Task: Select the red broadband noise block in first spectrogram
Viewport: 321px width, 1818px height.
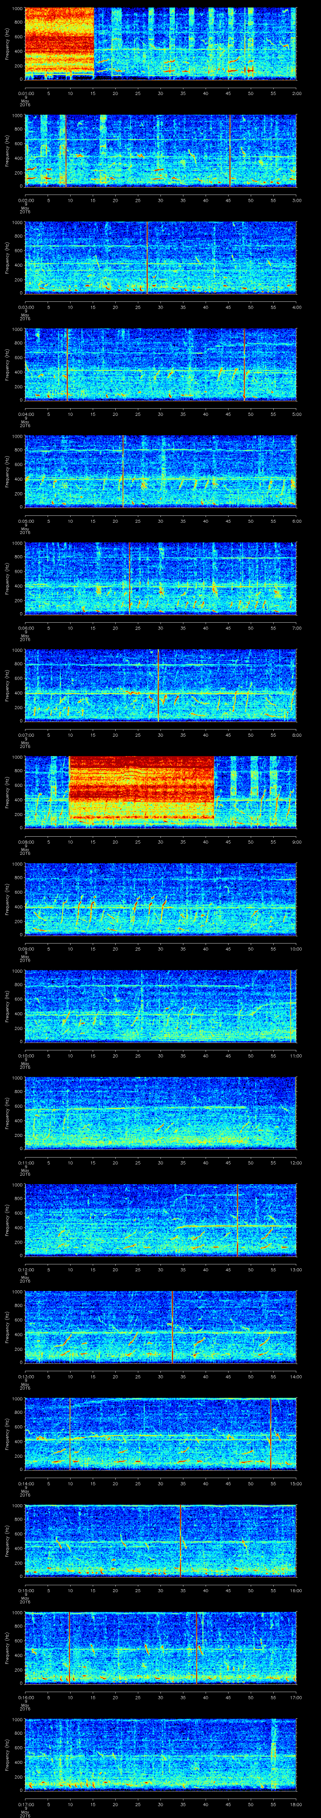Action: [x=59, y=43]
